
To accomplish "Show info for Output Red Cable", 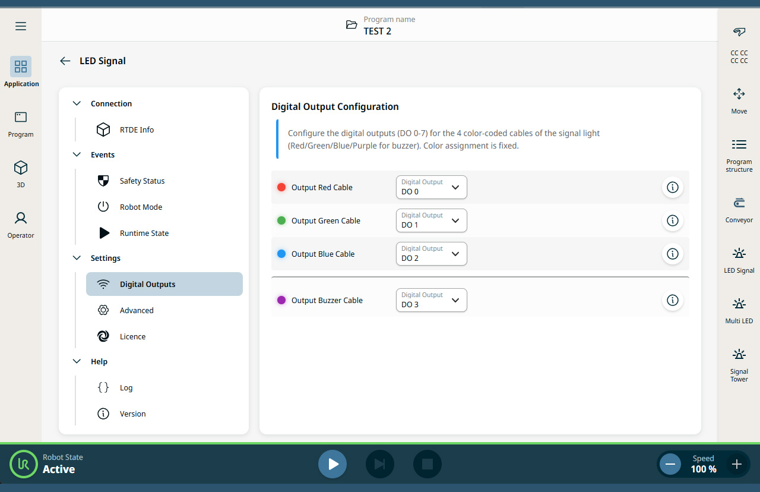I will click(x=672, y=187).
